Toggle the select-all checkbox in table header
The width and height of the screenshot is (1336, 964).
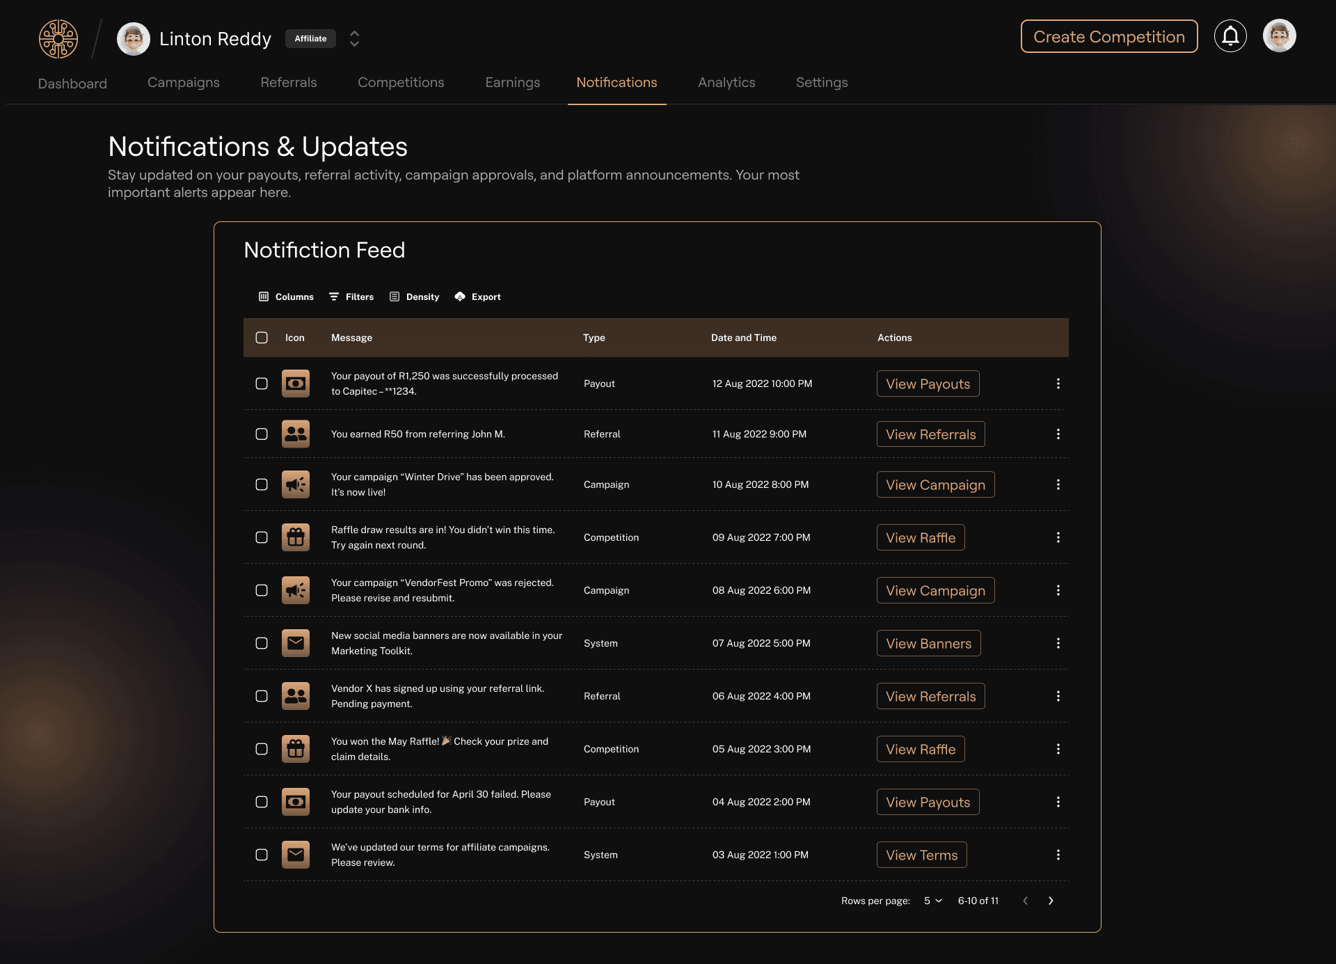262,338
